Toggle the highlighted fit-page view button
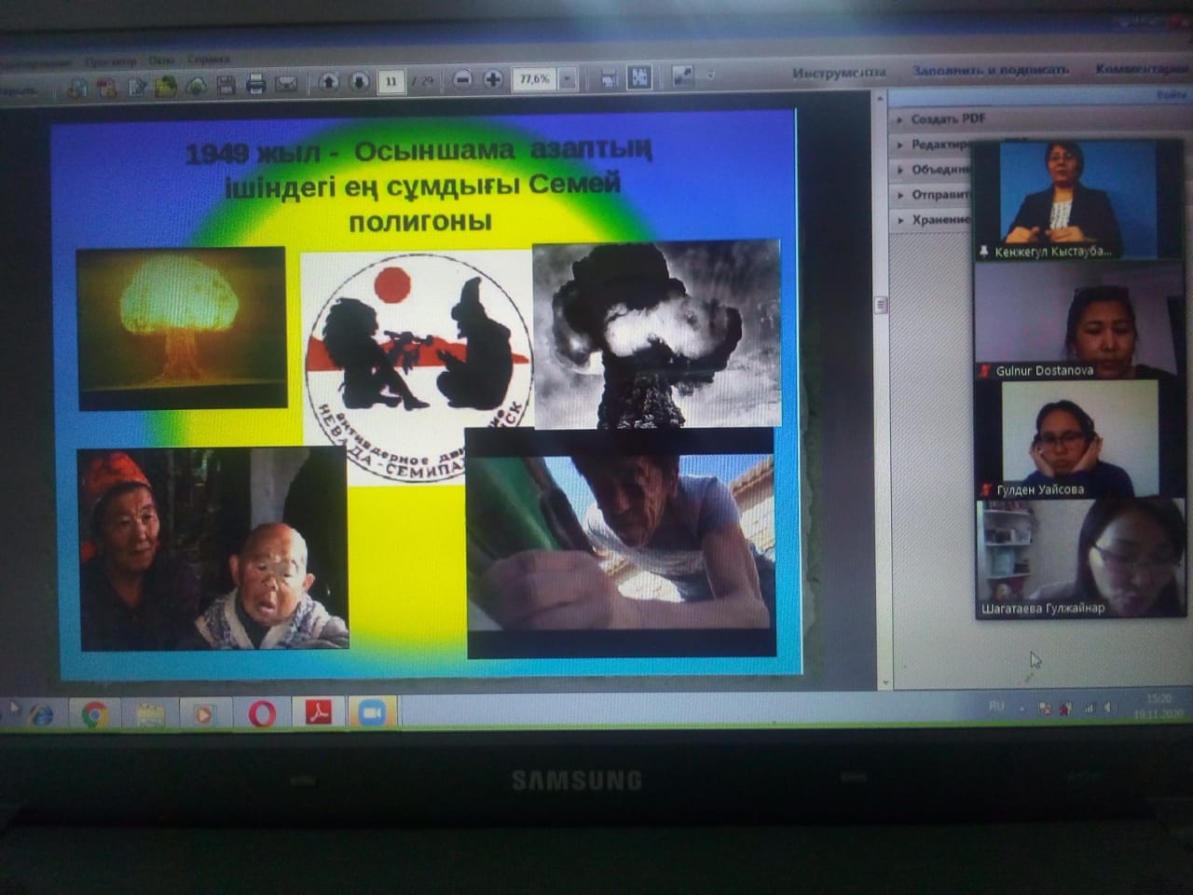 [639, 78]
